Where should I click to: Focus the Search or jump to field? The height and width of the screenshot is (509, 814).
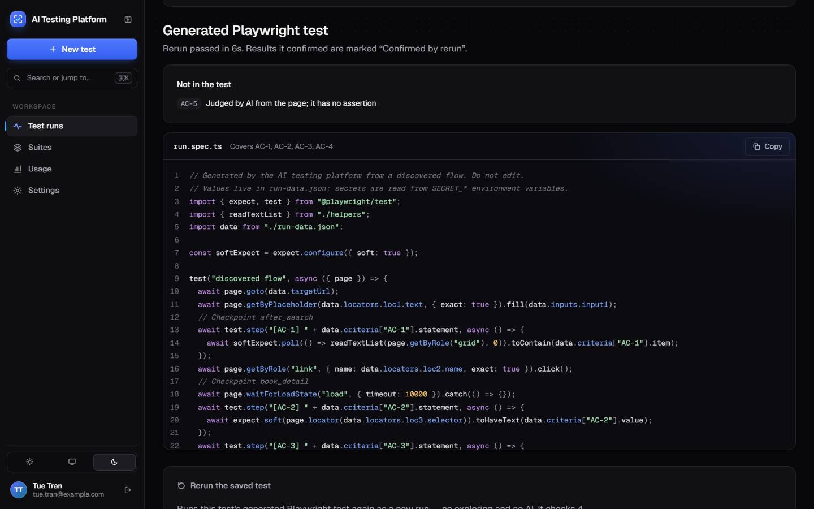pyautogui.click(x=72, y=78)
